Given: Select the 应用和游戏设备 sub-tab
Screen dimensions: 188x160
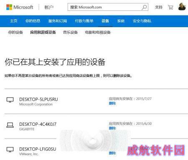Looking at the screenshot, I should coord(43,32).
